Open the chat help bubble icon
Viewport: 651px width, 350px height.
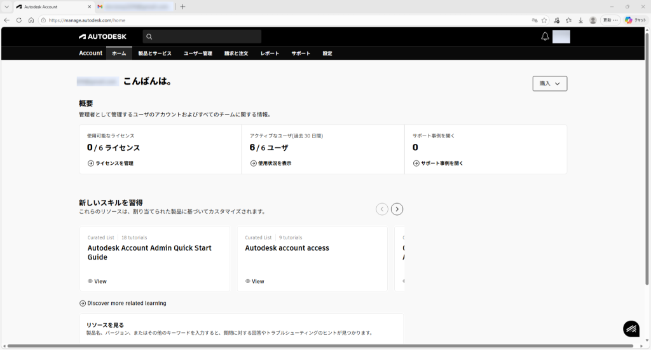click(x=631, y=328)
